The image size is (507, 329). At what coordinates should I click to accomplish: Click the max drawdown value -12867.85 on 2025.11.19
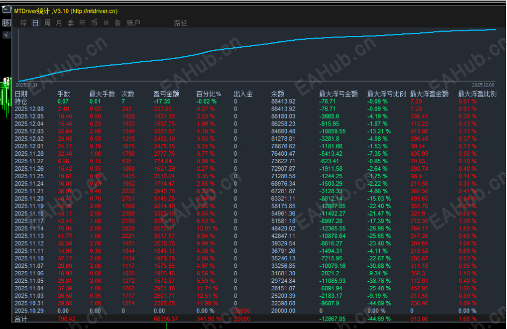point(332,206)
